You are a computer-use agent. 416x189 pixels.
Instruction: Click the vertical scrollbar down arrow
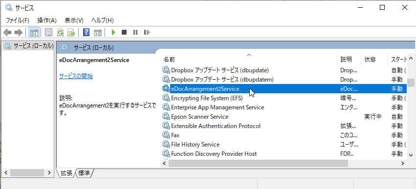(411, 155)
